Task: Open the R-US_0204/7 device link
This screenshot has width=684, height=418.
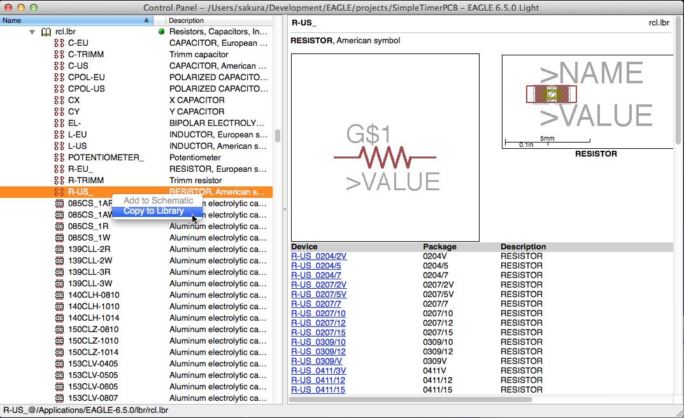Action: [x=316, y=275]
